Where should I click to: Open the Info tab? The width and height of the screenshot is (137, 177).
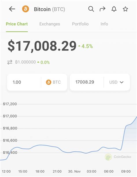104,24
